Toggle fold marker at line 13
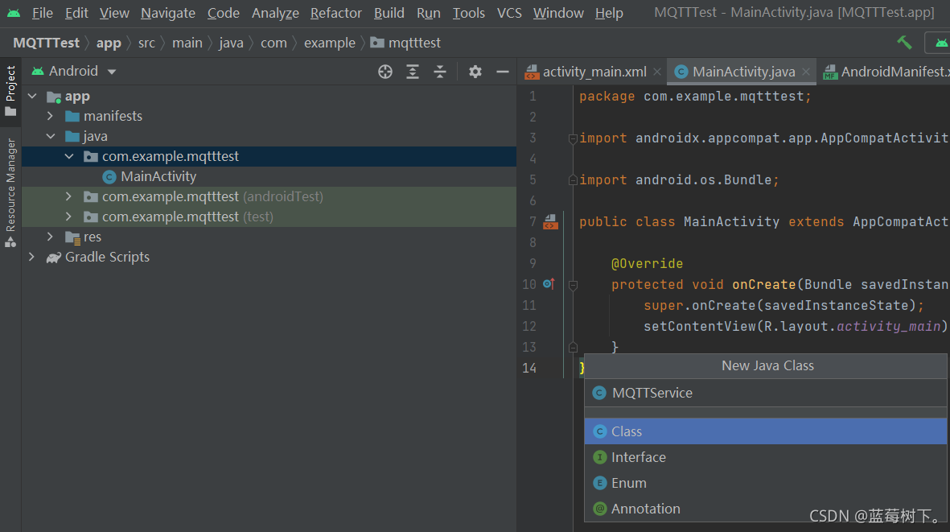 (x=573, y=347)
